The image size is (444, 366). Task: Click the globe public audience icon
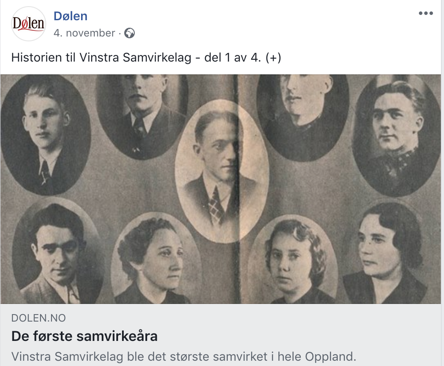pos(129,33)
